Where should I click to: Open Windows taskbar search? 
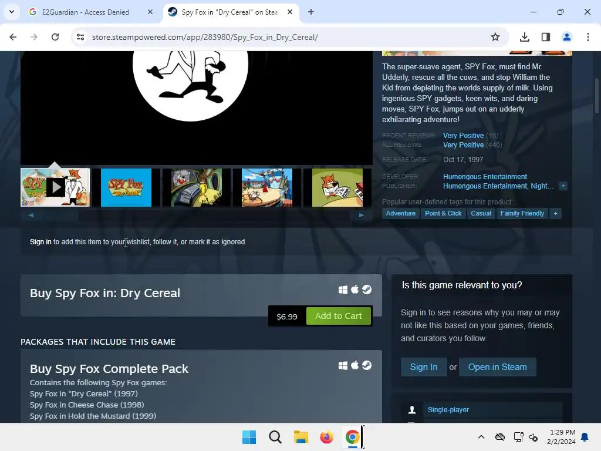pyautogui.click(x=275, y=437)
